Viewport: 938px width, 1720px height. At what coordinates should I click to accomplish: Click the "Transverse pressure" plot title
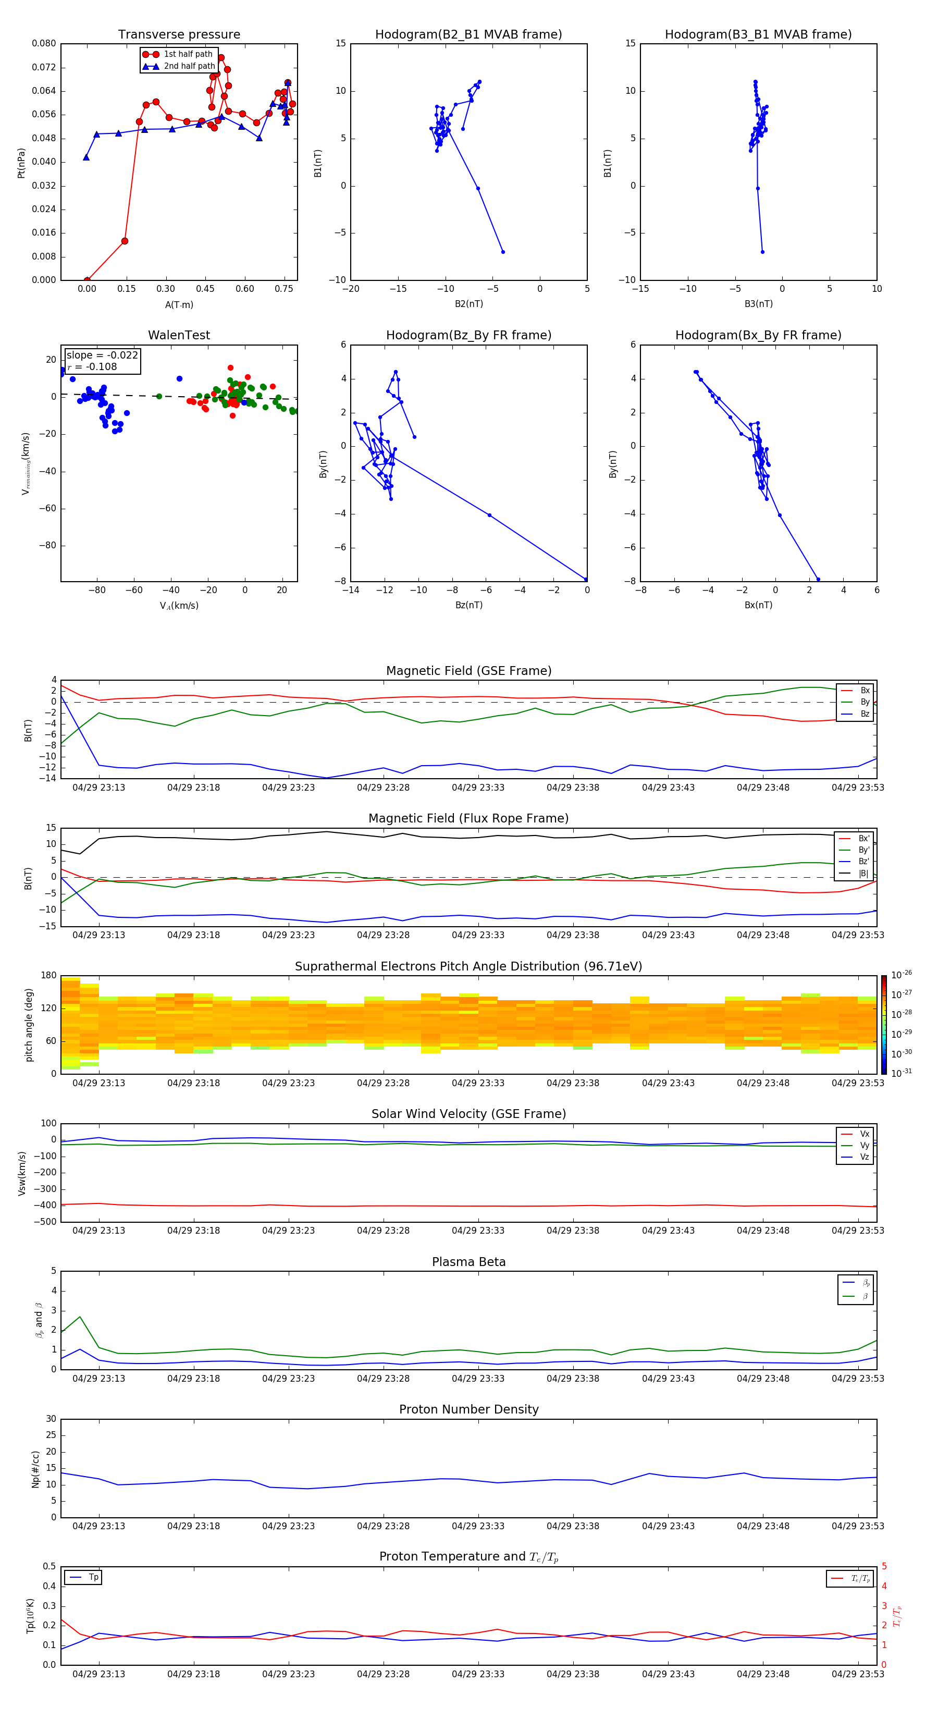tap(179, 35)
